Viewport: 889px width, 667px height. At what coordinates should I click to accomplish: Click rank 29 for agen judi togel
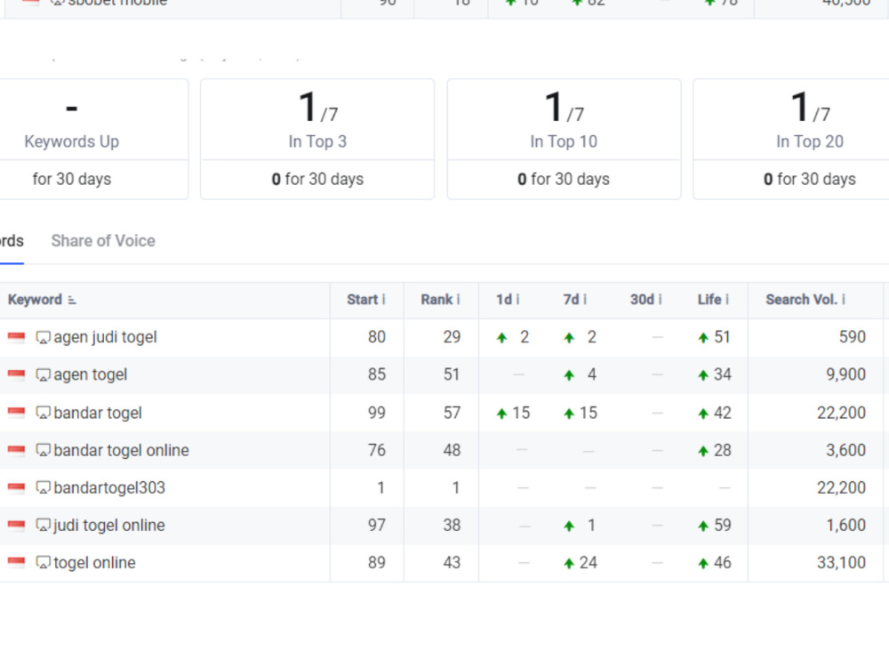point(452,337)
